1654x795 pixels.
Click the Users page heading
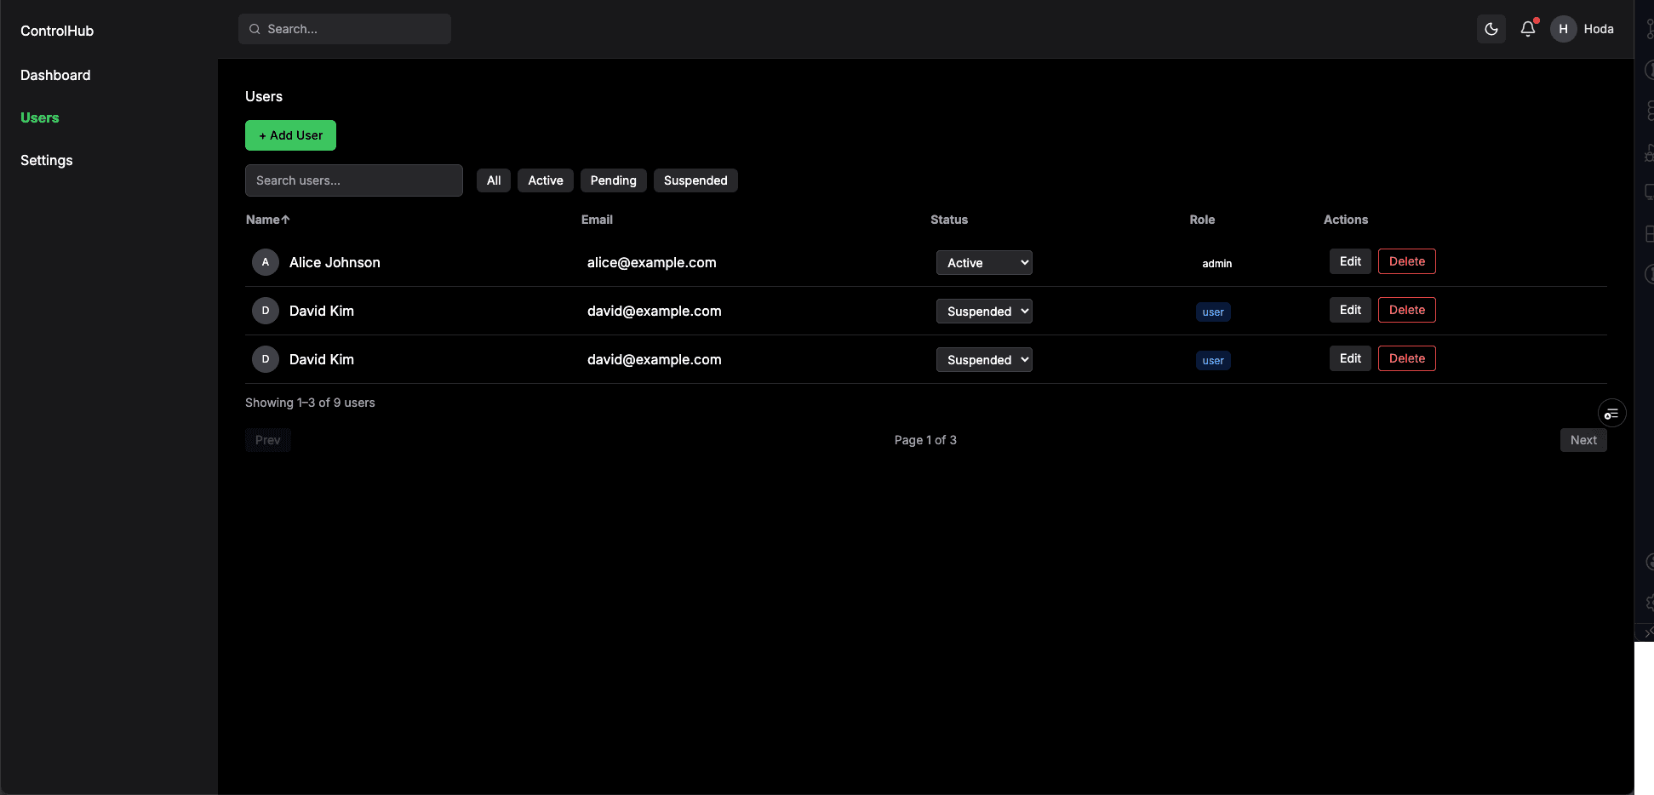coord(264,96)
